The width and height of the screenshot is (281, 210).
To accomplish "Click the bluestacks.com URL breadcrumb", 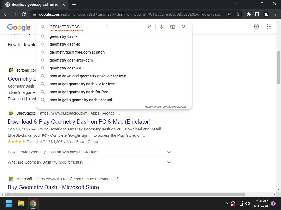I will [77, 113].
